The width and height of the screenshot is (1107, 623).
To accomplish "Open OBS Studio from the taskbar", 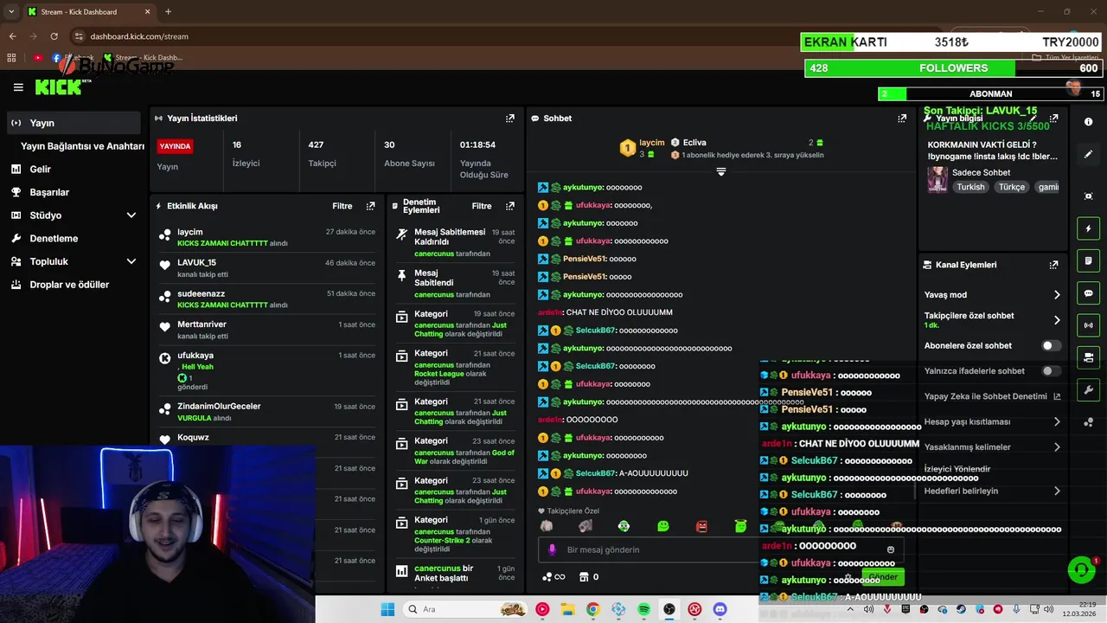I will 669,609.
